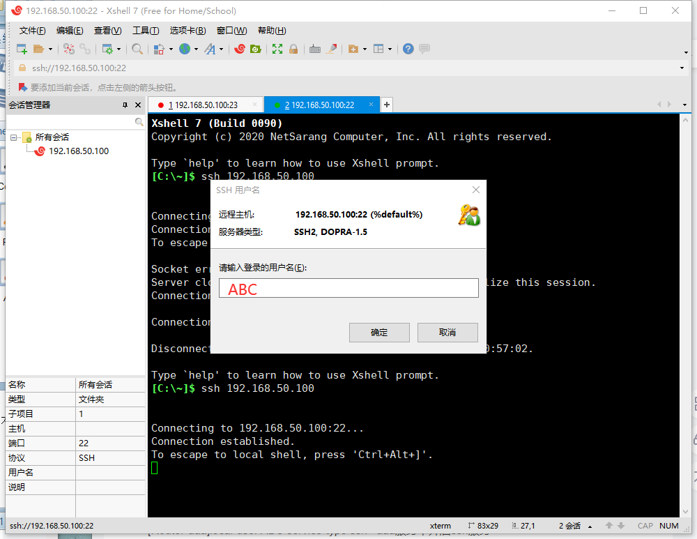Click the keyboard mapping icon

pyautogui.click(x=315, y=49)
